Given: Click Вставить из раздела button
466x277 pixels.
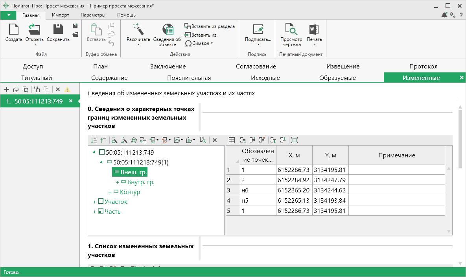Looking at the screenshot, I should tap(210, 26).
